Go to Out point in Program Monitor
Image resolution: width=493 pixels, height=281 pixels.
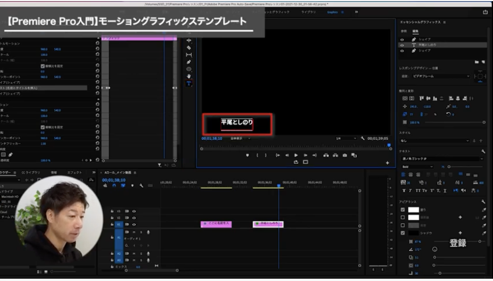tap(315, 155)
